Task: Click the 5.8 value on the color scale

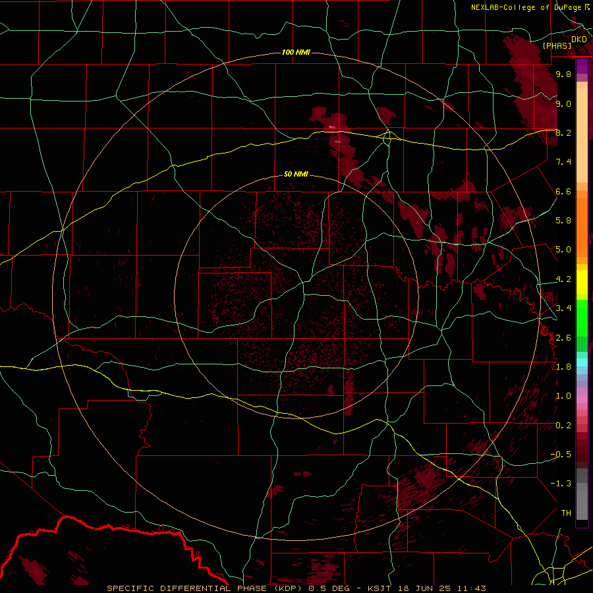Action: [563, 220]
